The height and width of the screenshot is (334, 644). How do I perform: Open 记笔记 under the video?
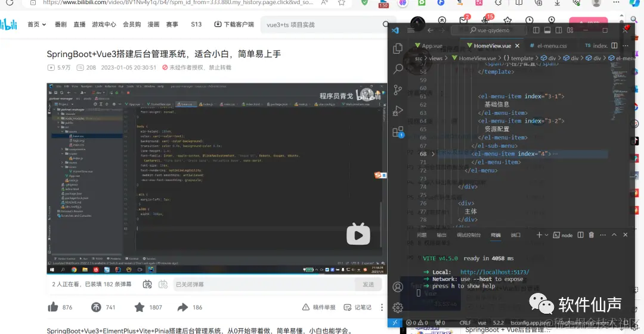pyautogui.click(x=357, y=307)
